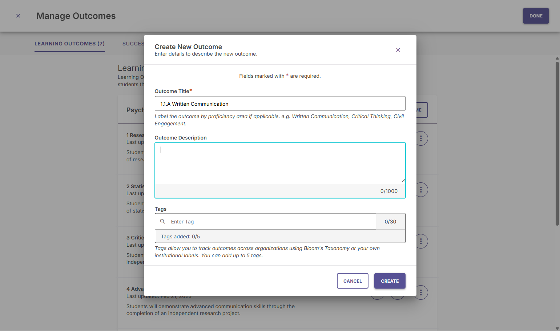
Task: Click the Done button
Action: 536,16
